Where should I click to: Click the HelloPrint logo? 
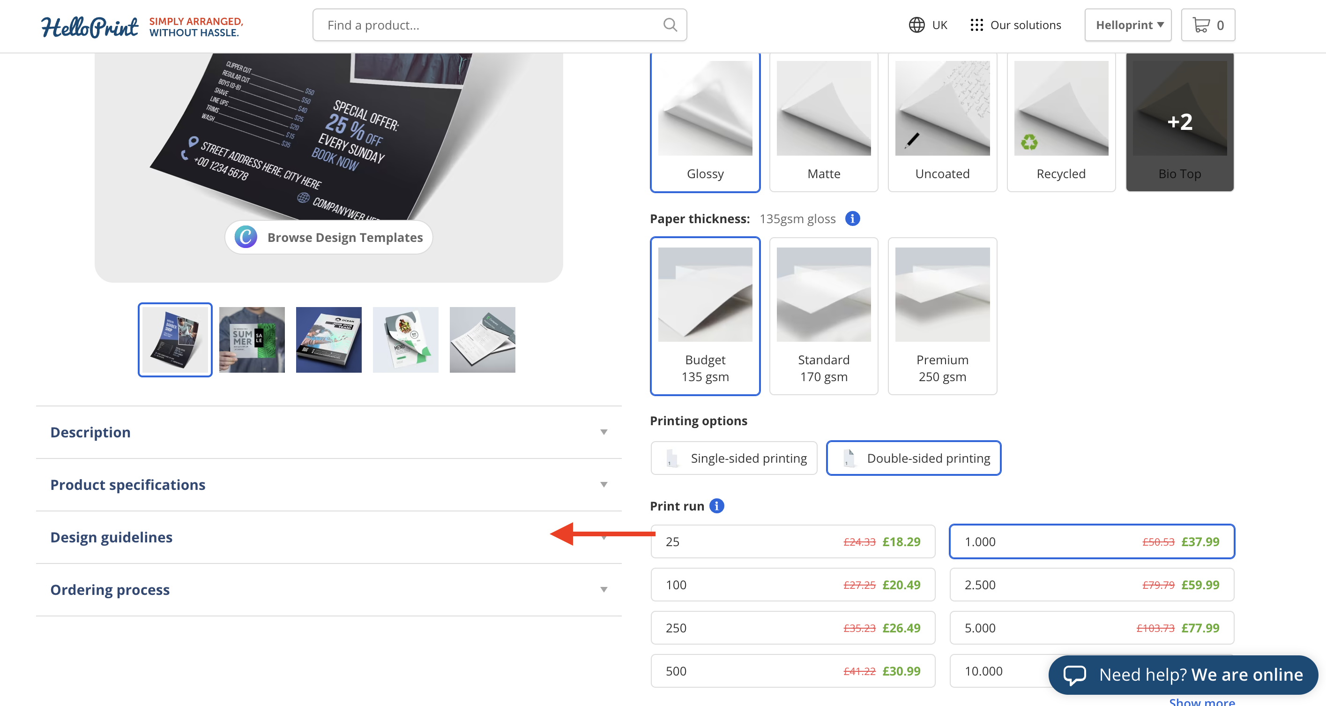[x=90, y=26]
